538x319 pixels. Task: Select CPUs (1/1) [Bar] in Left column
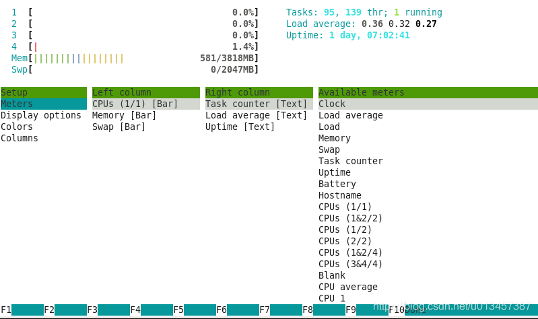[146, 104]
